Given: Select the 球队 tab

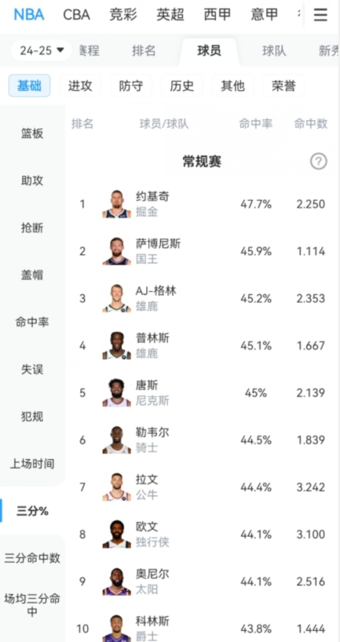Looking at the screenshot, I should click(x=274, y=51).
